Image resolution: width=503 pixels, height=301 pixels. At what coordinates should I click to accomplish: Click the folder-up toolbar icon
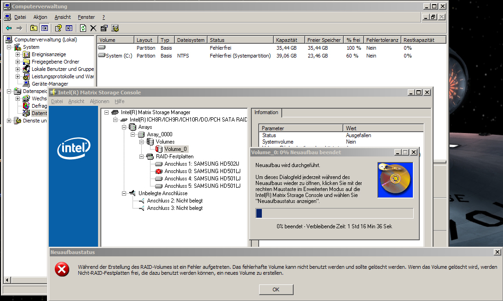(34, 28)
